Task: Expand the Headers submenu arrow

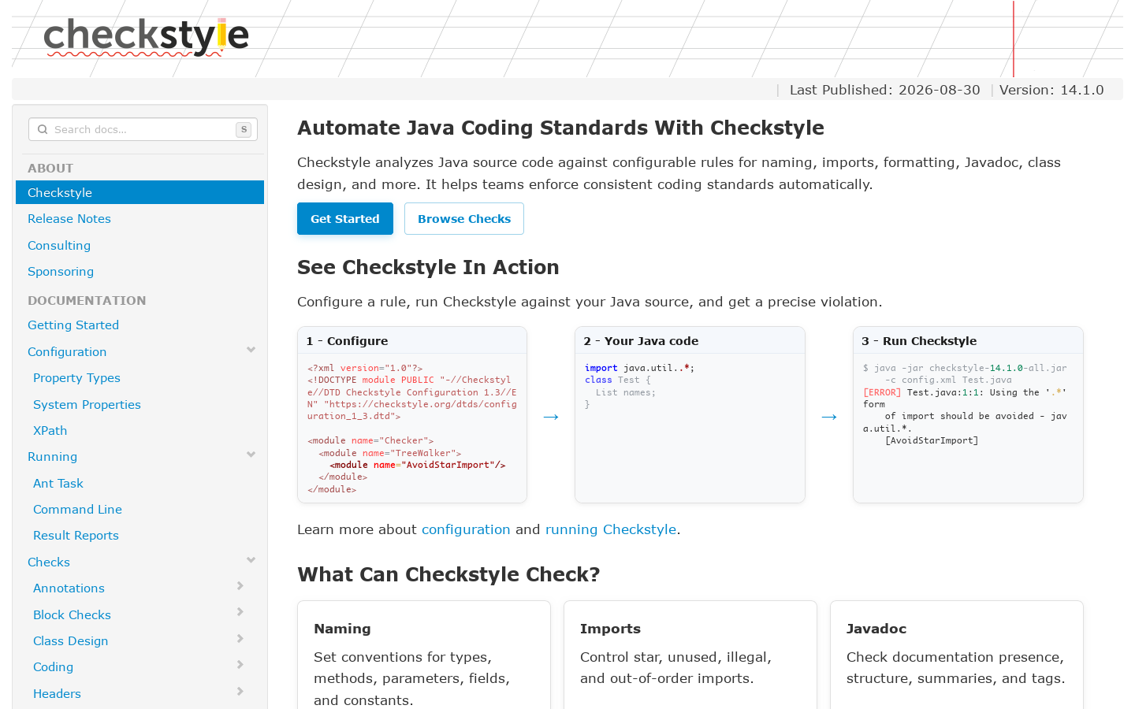Action: (240, 692)
